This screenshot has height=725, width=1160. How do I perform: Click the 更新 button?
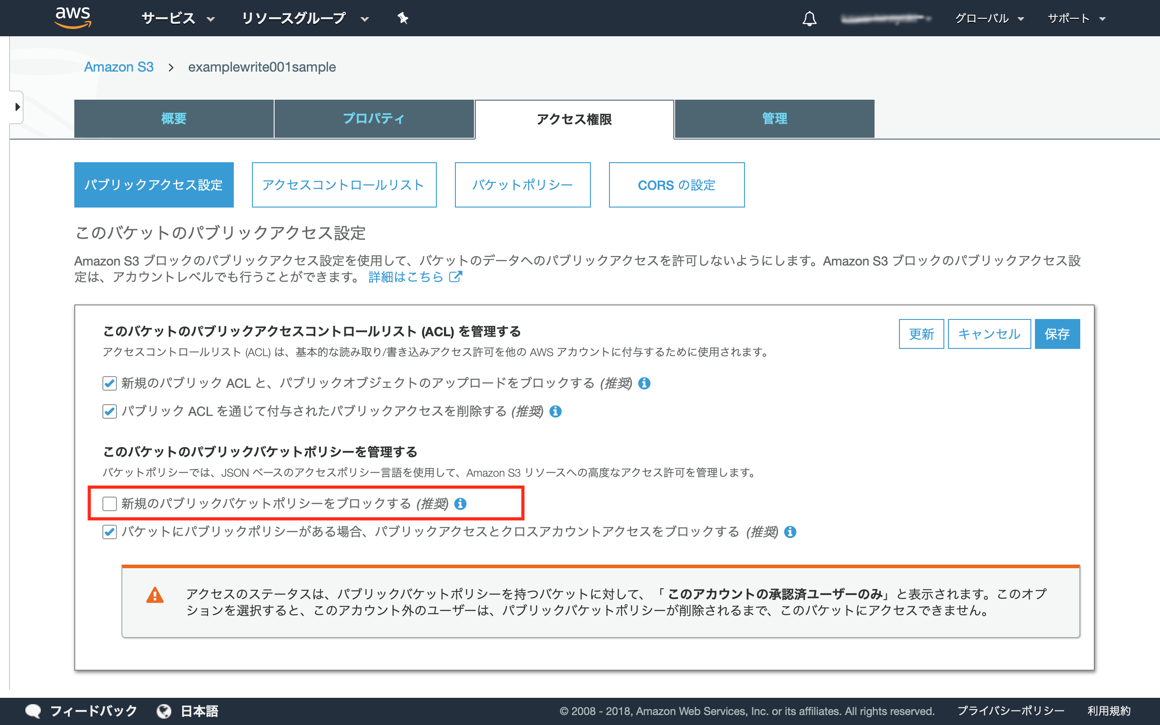point(921,334)
